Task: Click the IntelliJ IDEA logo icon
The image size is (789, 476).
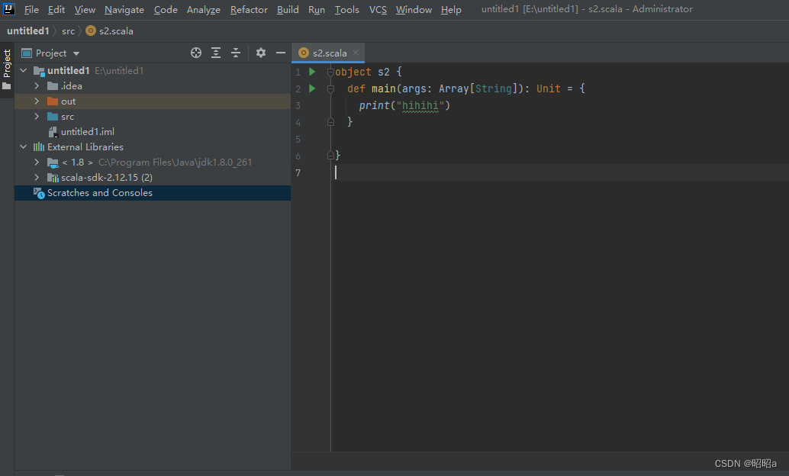Action: (x=8, y=9)
